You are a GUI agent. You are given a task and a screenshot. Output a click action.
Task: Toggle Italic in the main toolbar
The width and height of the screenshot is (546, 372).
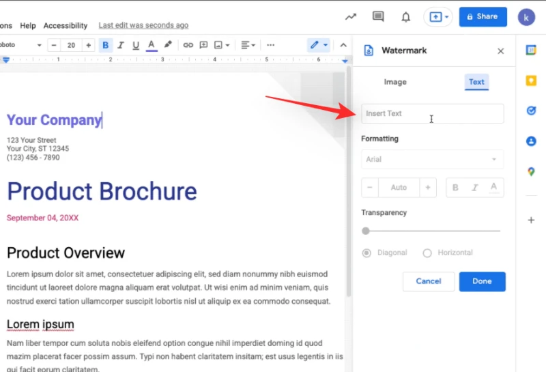(121, 45)
